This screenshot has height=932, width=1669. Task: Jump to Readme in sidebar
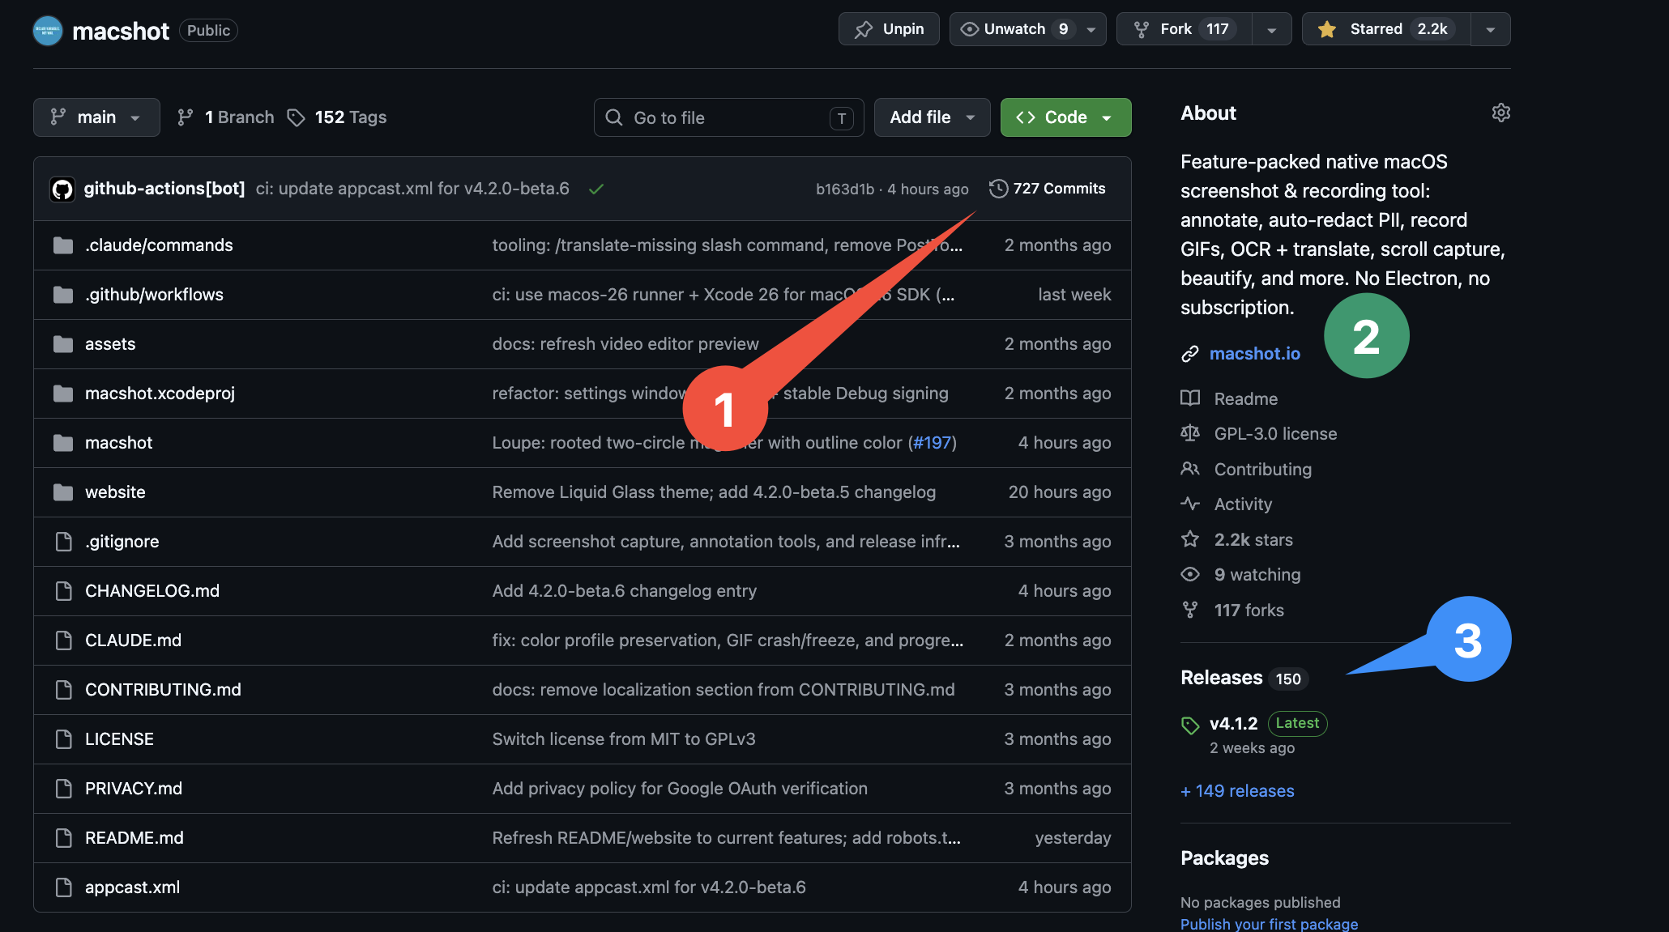pyautogui.click(x=1245, y=399)
